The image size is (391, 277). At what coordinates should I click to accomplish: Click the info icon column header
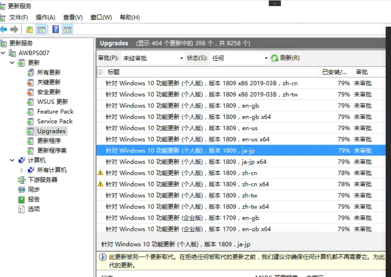click(x=100, y=72)
